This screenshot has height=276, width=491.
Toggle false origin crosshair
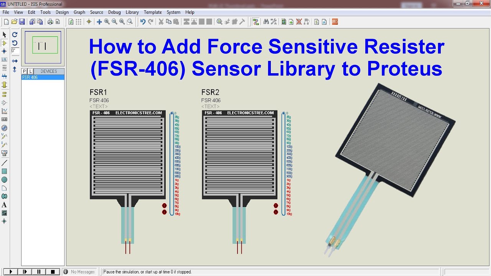pos(89,22)
